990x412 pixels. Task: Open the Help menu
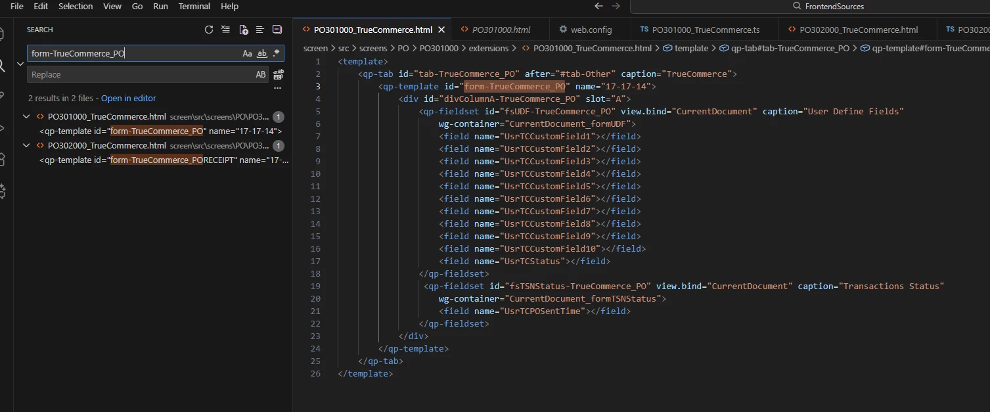pos(229,6)
